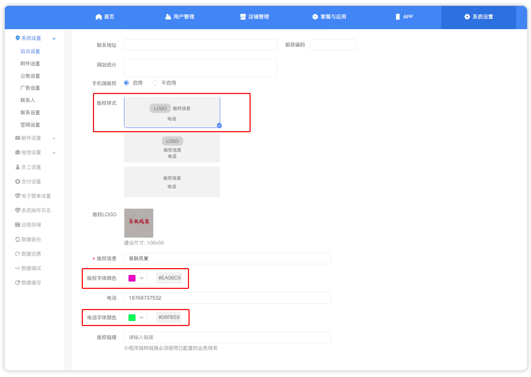
Task: Click the refresh icon of 数据备份
Action: 18,239
